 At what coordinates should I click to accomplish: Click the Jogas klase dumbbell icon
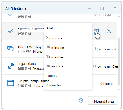(11, 66)
